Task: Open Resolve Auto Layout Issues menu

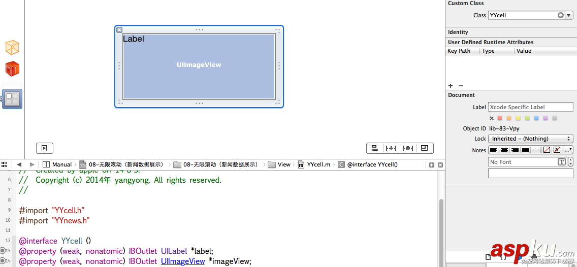Action: pyautogui.click(x=408, y=148)
